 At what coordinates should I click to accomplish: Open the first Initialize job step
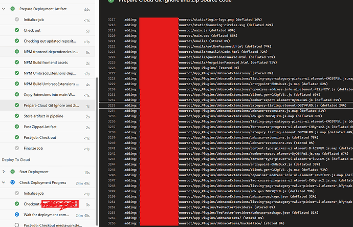coord(47,19)
